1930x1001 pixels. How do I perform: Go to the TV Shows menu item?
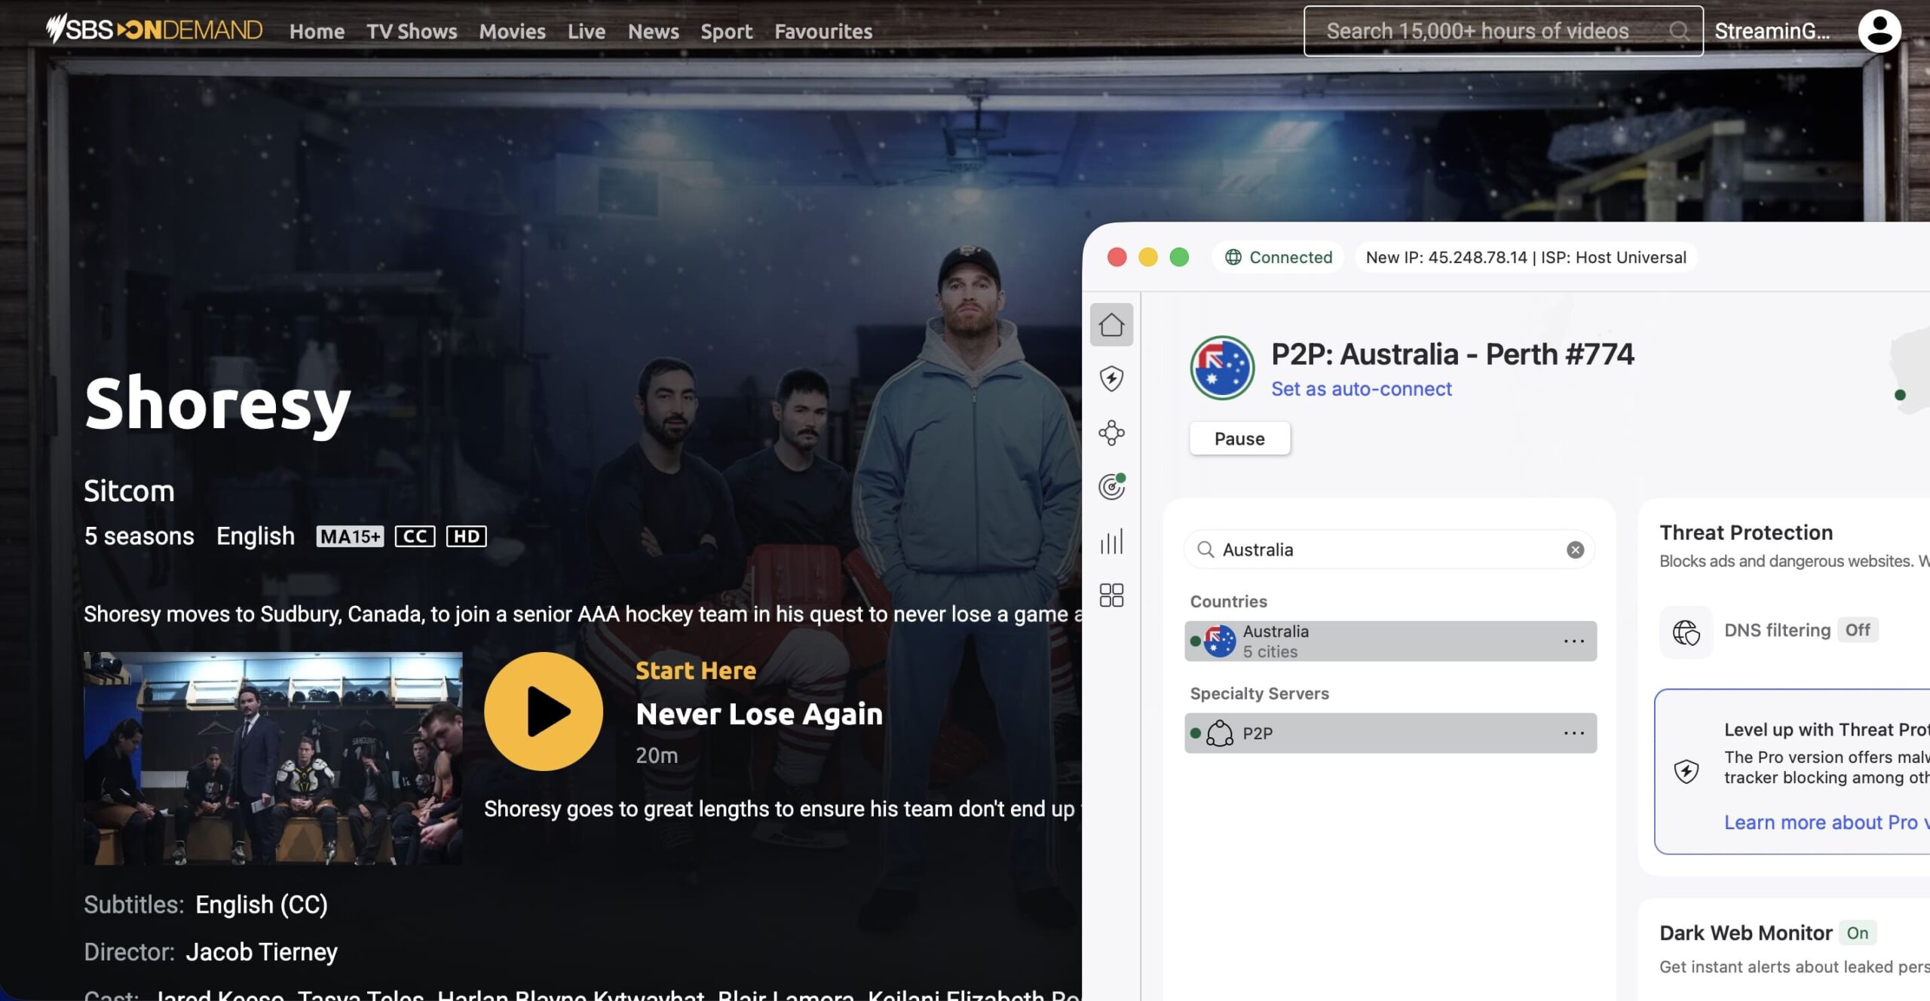pos(412,31)
